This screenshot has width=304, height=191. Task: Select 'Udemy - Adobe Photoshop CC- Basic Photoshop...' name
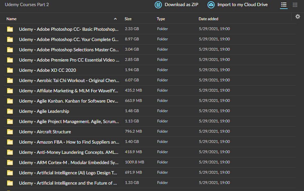point(69,29)
